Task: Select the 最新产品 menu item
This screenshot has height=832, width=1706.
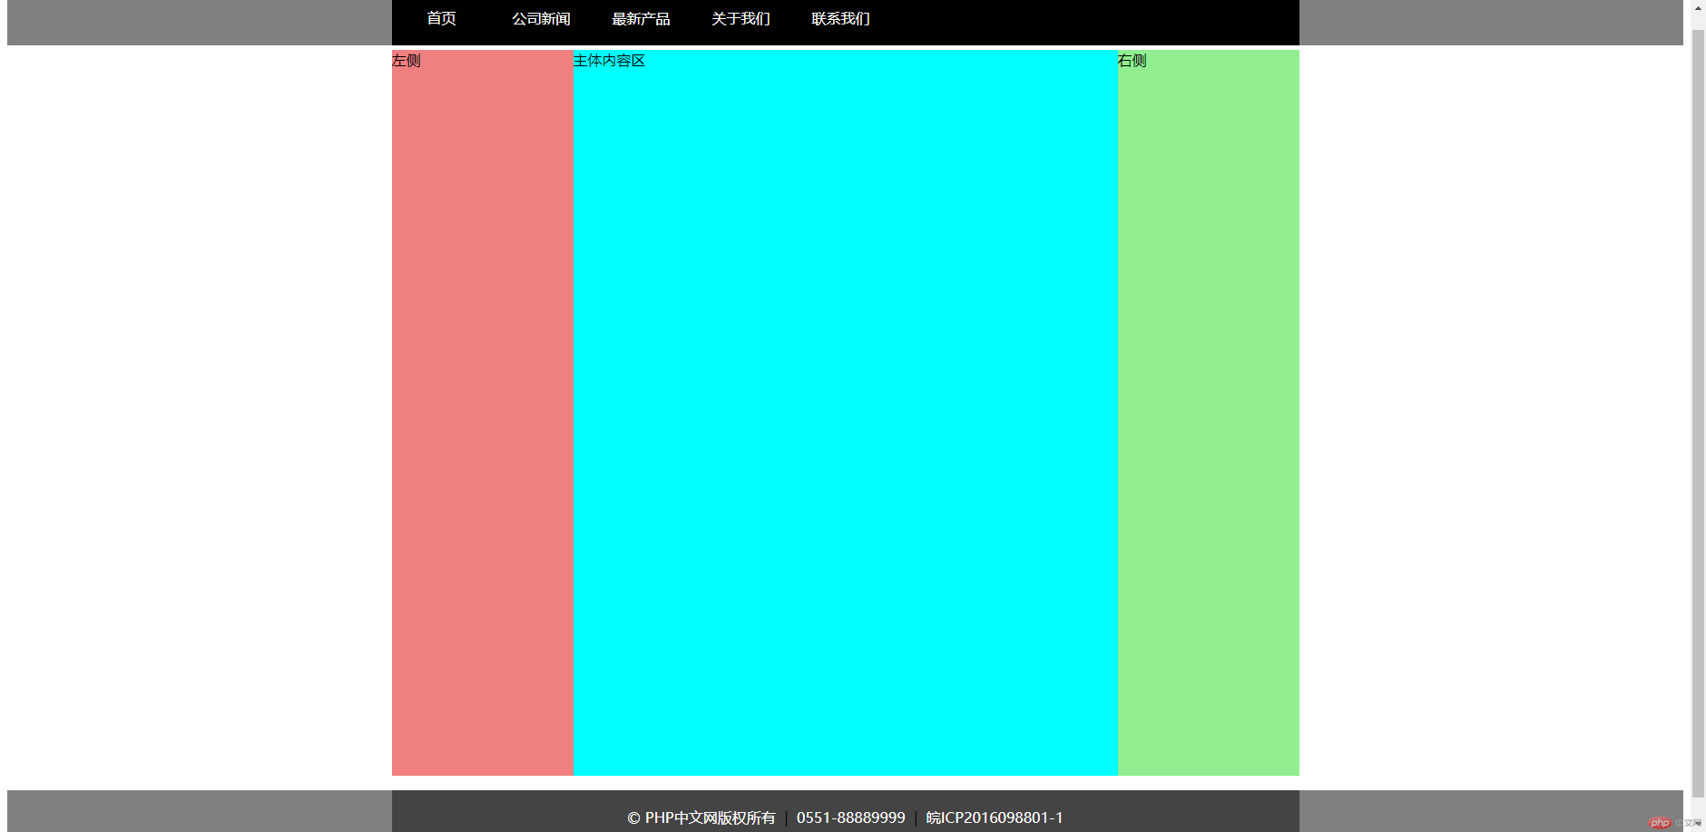Action: point(641,19)
